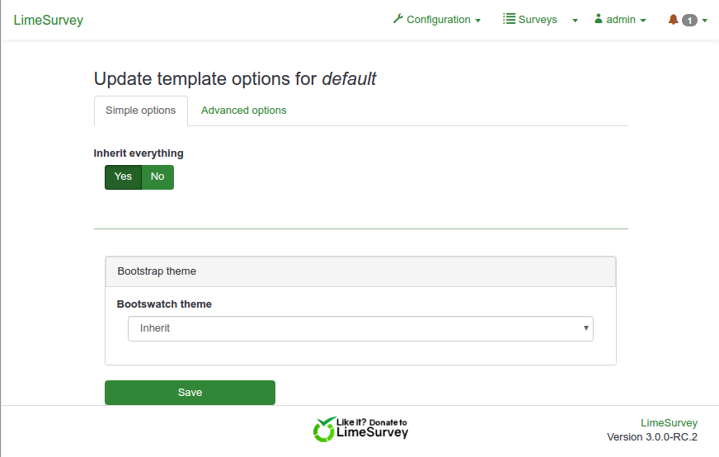Expand the Surveys dropdown caret

coord(576,21)
